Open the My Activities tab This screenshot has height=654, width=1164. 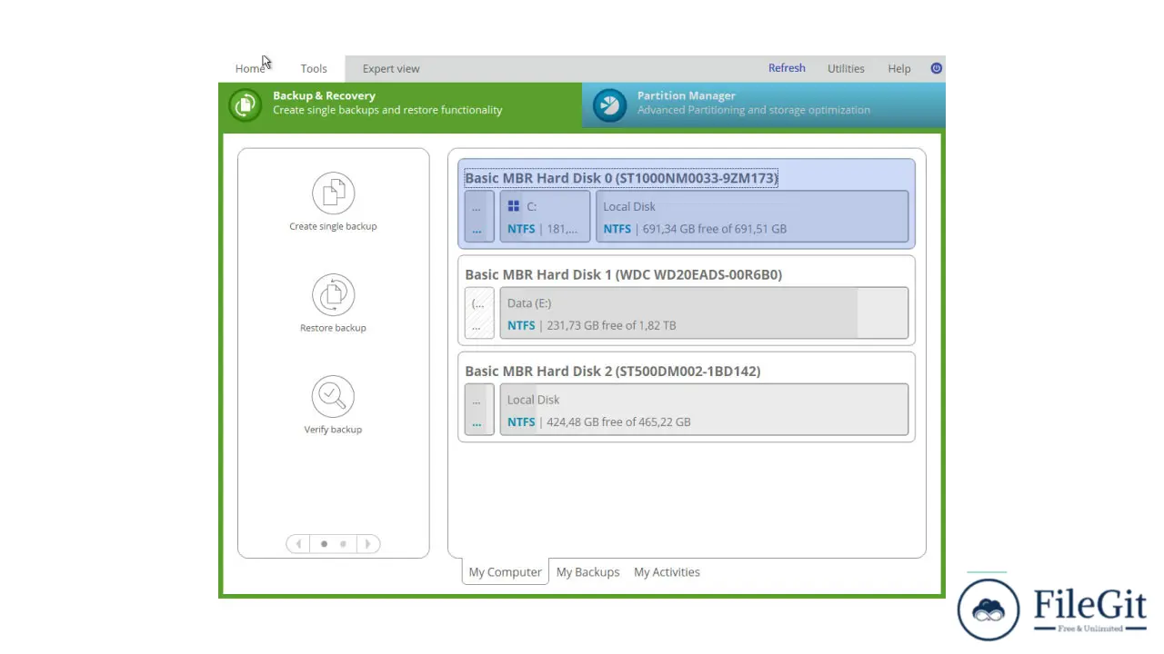tap(667, 572)
